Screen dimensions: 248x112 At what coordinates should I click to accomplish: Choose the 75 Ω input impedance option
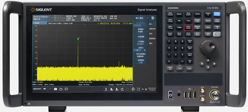[x=145, y=25]
